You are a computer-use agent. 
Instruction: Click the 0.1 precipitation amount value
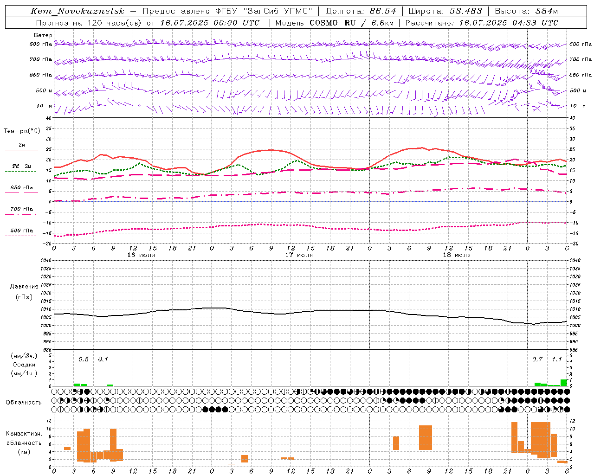[103, 359]
